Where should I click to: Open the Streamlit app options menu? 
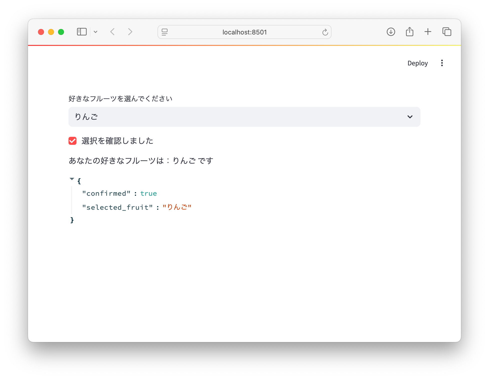click(442, 63)
